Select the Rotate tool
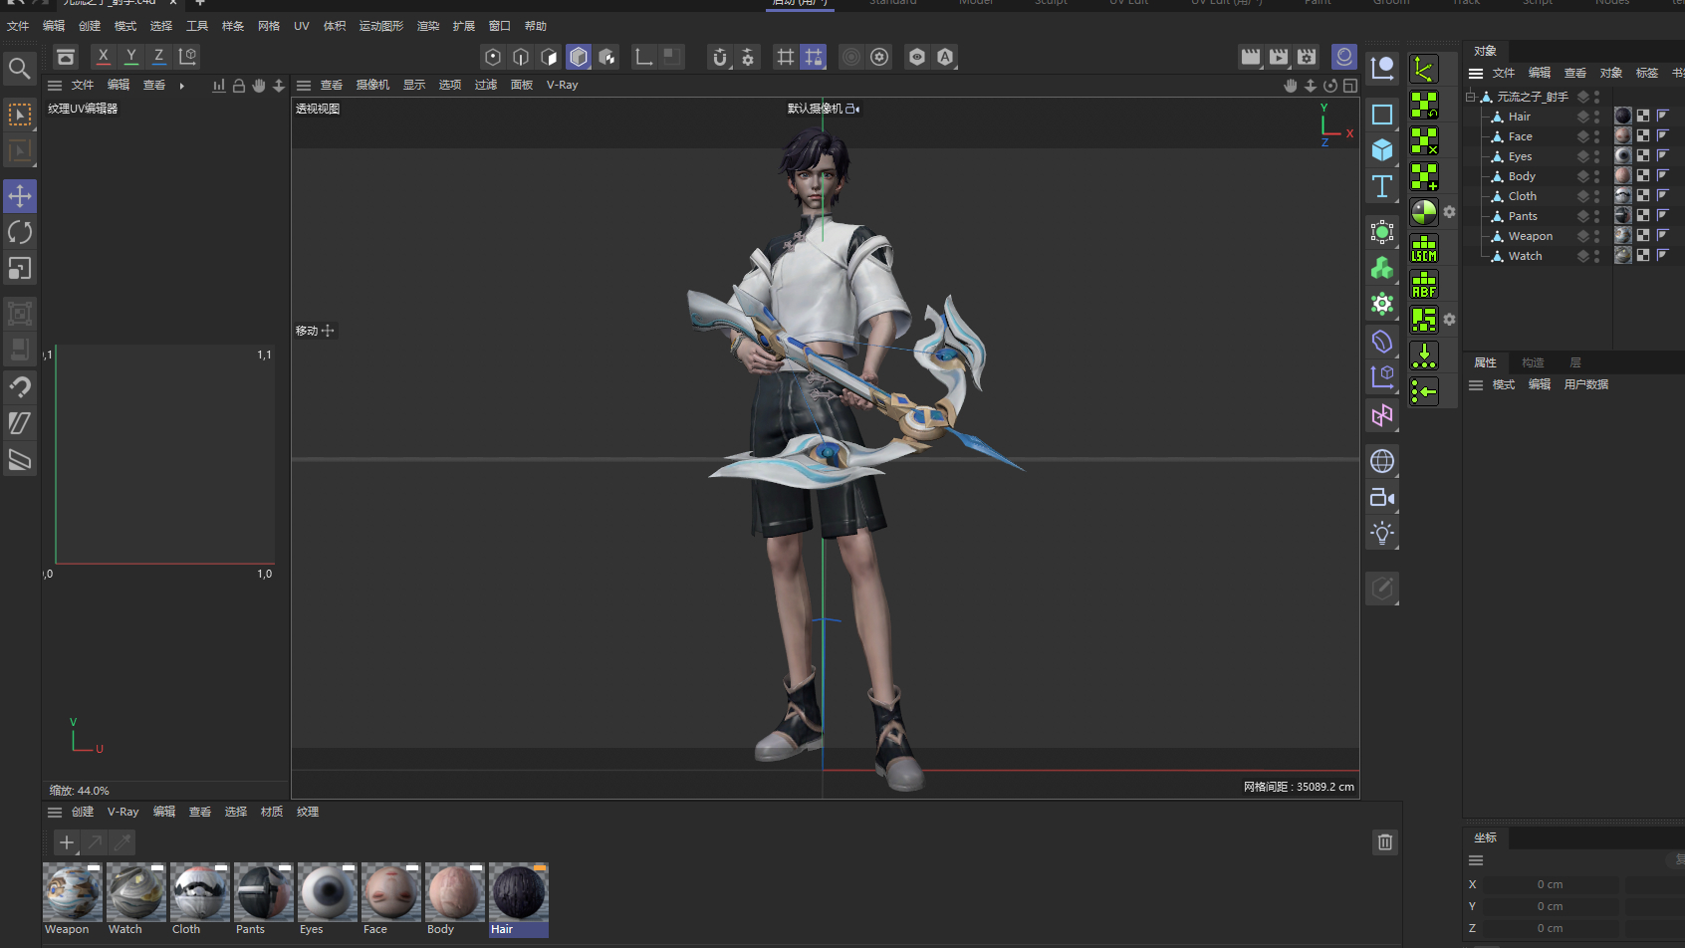 click(20, 232)
